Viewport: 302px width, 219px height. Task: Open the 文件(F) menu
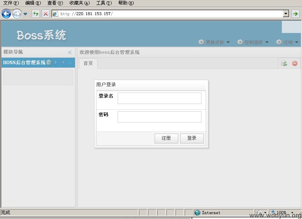pos(11,3)
